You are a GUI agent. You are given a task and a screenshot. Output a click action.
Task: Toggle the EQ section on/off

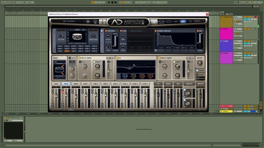[117, 58]
